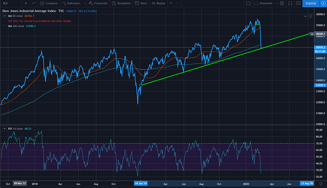327x188 pixels.
Task: Open Financials
Action: pos(98,3)
